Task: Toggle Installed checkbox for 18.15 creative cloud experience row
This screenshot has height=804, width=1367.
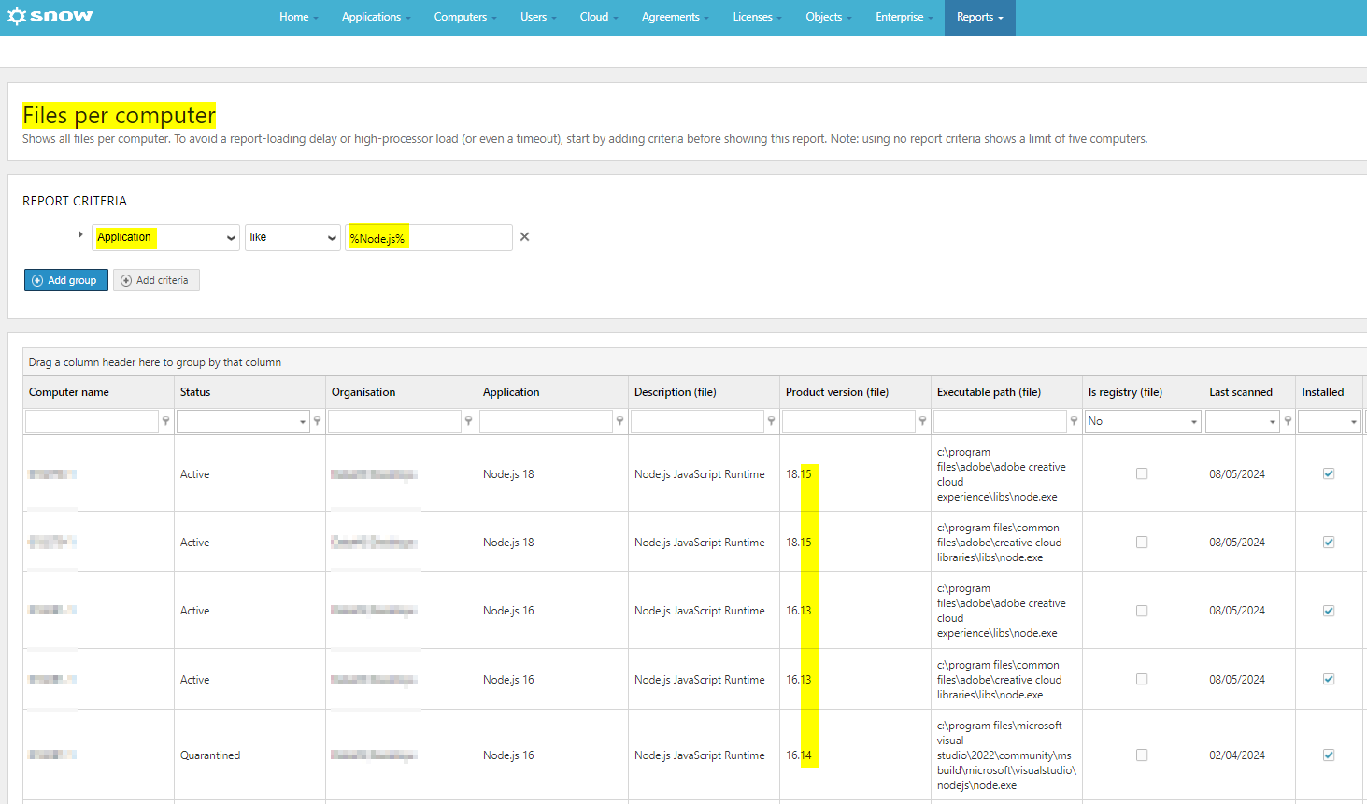Action: (x=1329, y=474)
